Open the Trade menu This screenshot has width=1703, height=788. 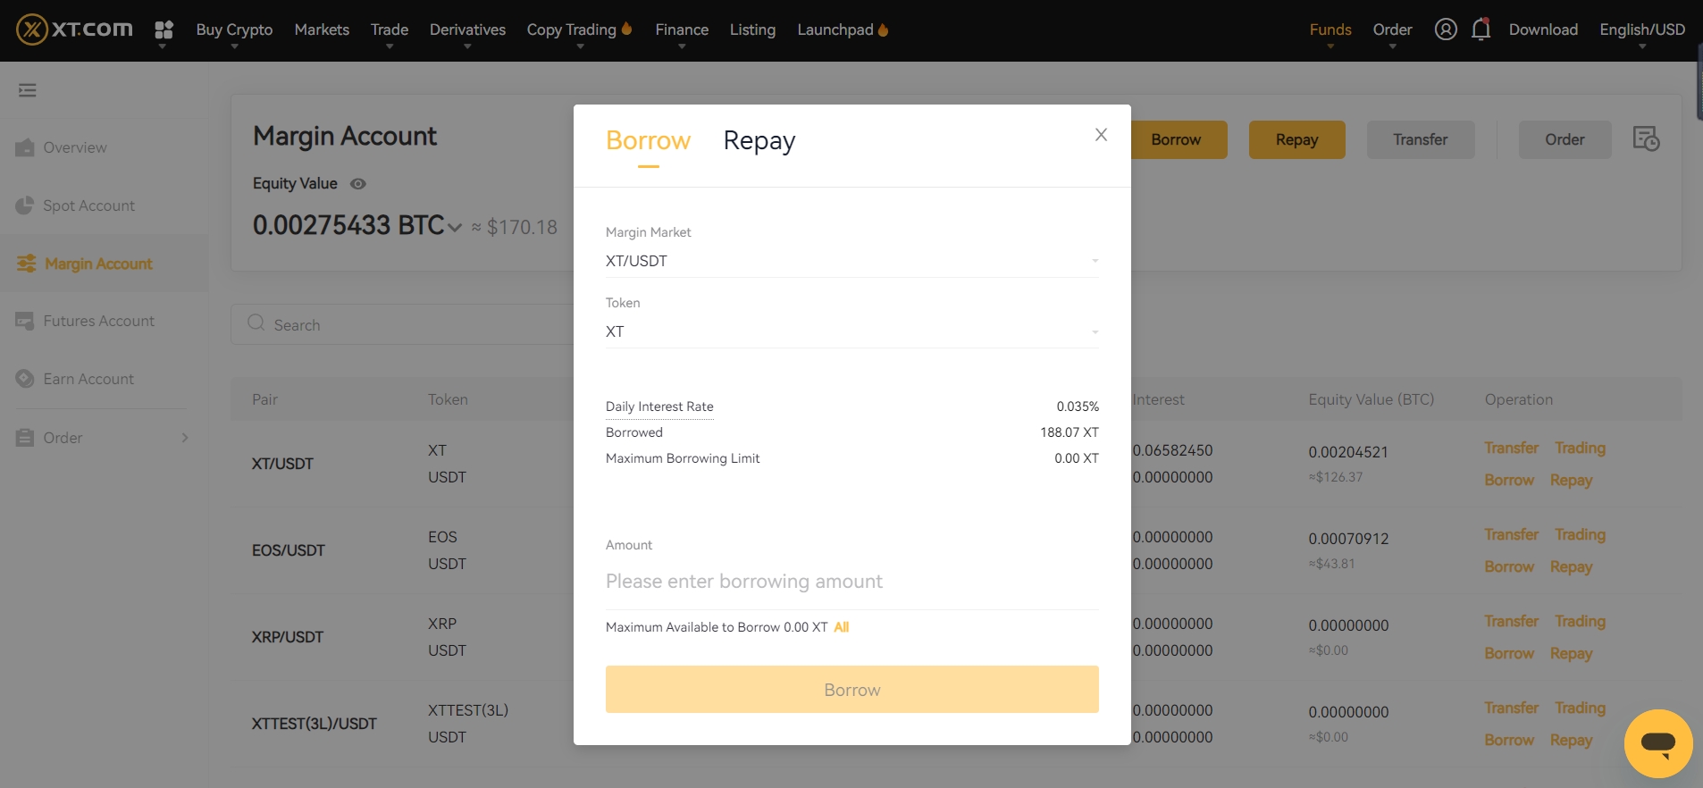pyautogui.click(x=390, y=29)
